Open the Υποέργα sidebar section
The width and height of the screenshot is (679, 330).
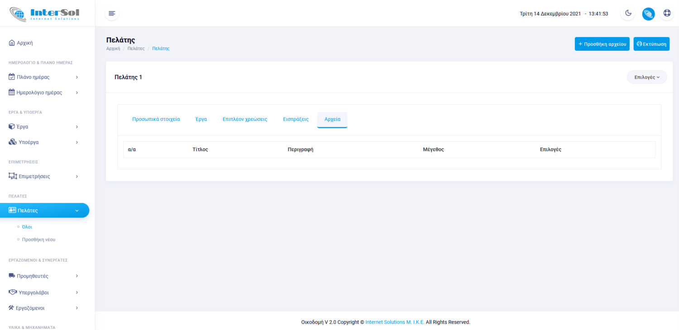coord(44,142)
